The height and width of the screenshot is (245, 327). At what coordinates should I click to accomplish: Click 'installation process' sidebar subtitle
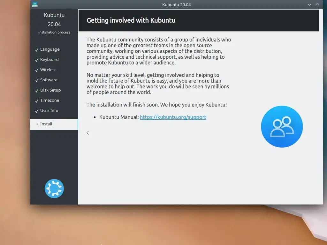pyautogui.click(x=54, y=32)
